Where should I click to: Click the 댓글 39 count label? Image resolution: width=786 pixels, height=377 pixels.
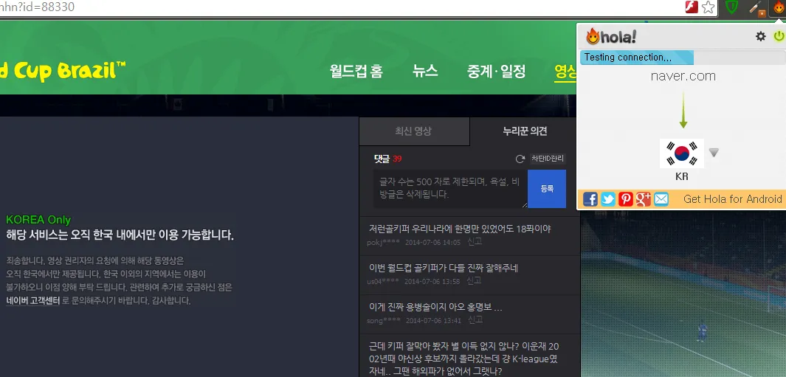tap(387, 159)
